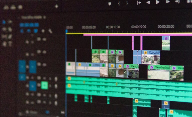Select the Verschachtel nested clip label

pyautogui.click(x=162, y=67)
